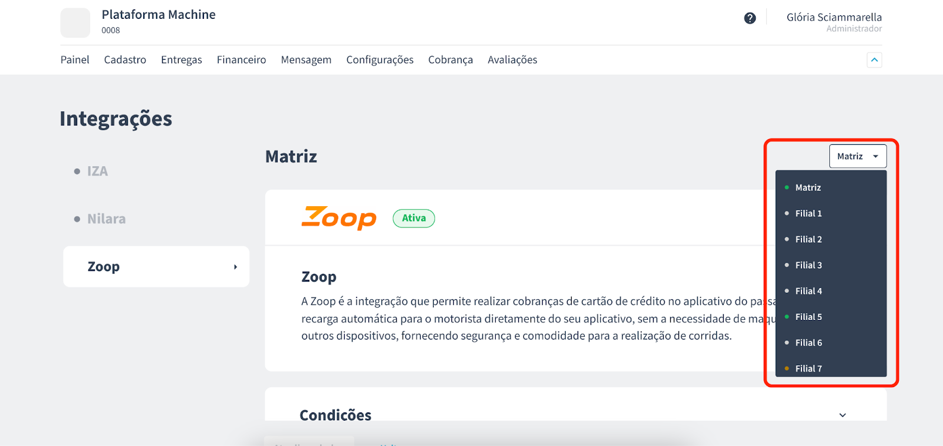Open the Painel menu
The image size is (943, 446).
coord(75,60)
